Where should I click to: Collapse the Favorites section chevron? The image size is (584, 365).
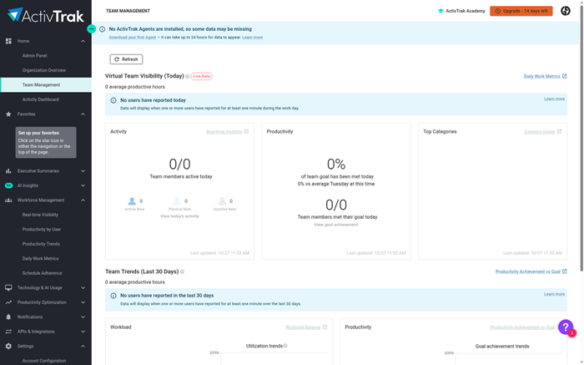point(83,114)
